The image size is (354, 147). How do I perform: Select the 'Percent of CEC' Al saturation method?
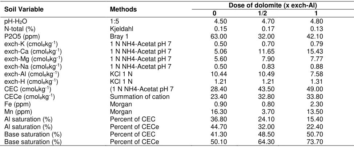[133, 118]
